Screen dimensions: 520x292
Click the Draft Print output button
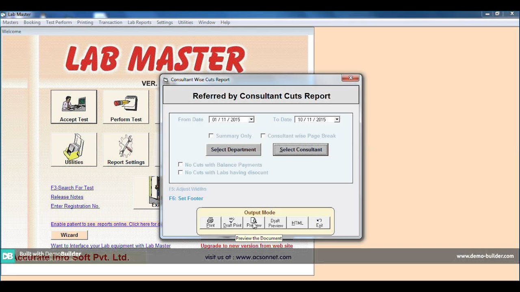232,223
